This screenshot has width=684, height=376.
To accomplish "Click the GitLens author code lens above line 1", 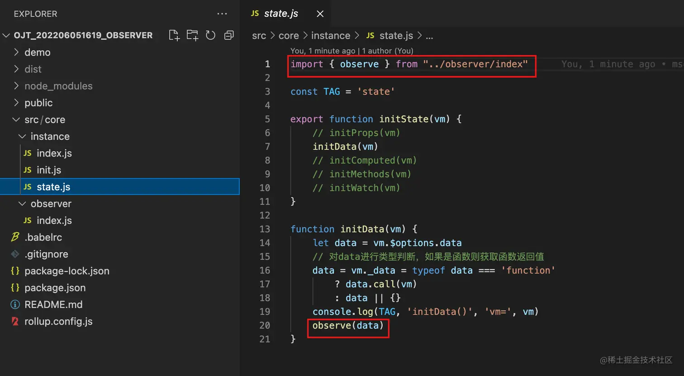I will click(x=351, y=51).
